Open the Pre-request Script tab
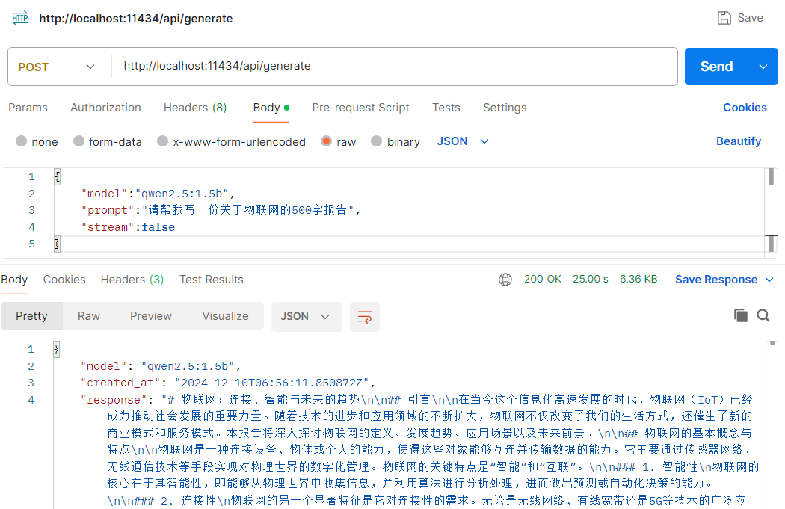 point(360,108)
